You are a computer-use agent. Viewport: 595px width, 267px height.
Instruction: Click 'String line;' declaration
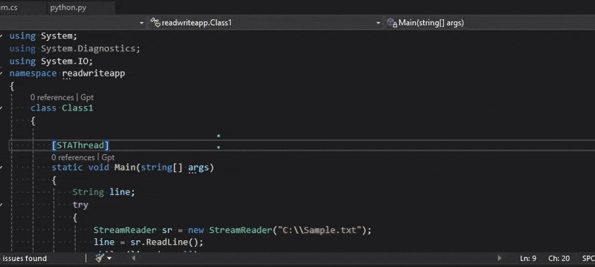pos(103,192)
